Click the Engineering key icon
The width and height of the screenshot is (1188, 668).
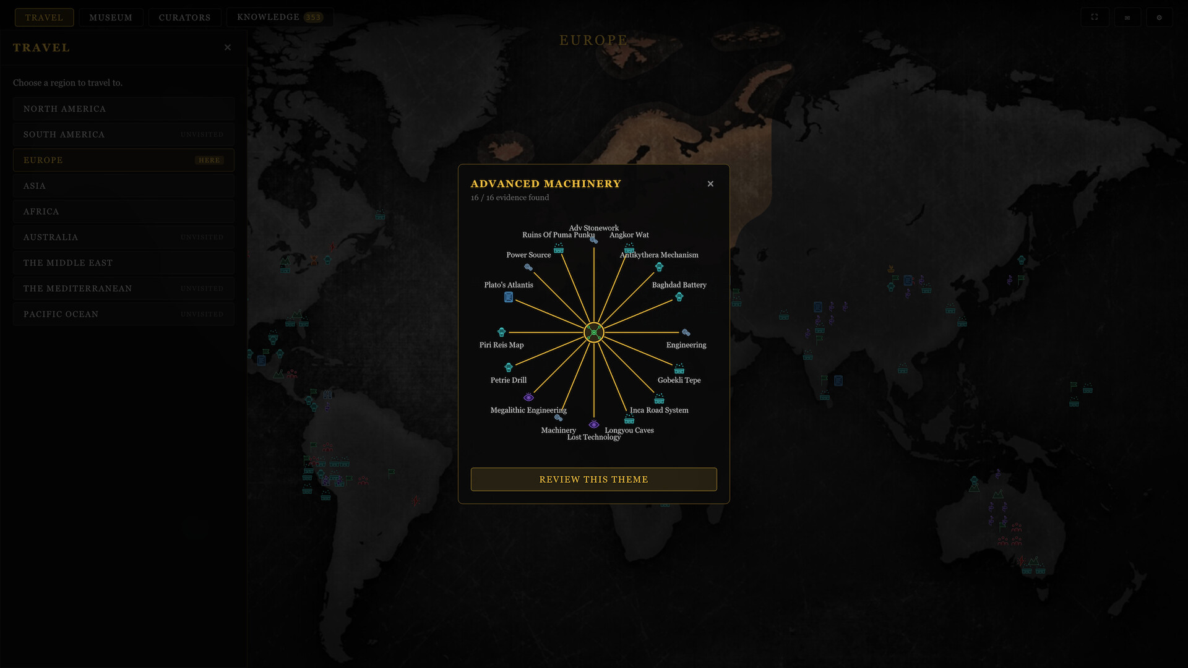pyautogui.click(x=686, y=333)
